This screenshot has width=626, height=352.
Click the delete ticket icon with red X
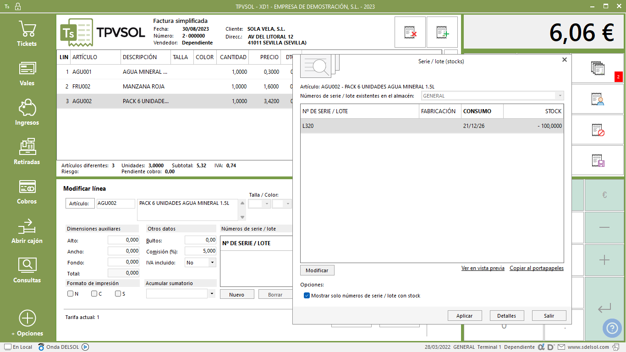(x=410, y=32)
